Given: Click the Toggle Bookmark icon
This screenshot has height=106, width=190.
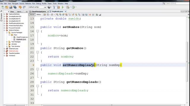Looking at the screenshot, I should 79,14.
